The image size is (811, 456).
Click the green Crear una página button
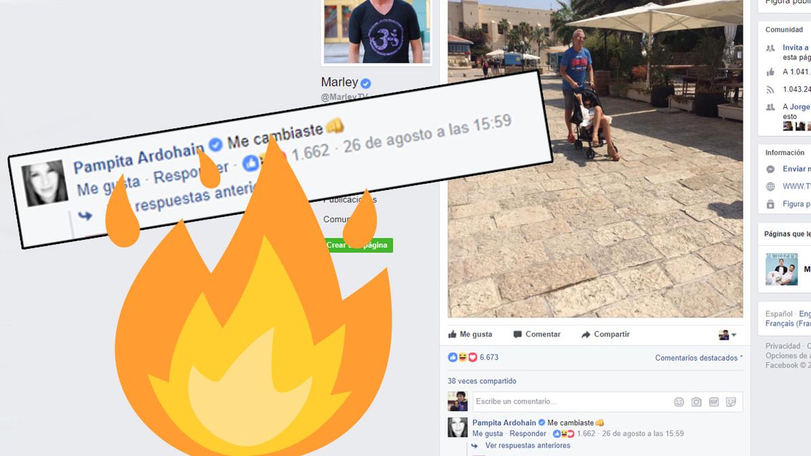(358, 245)
